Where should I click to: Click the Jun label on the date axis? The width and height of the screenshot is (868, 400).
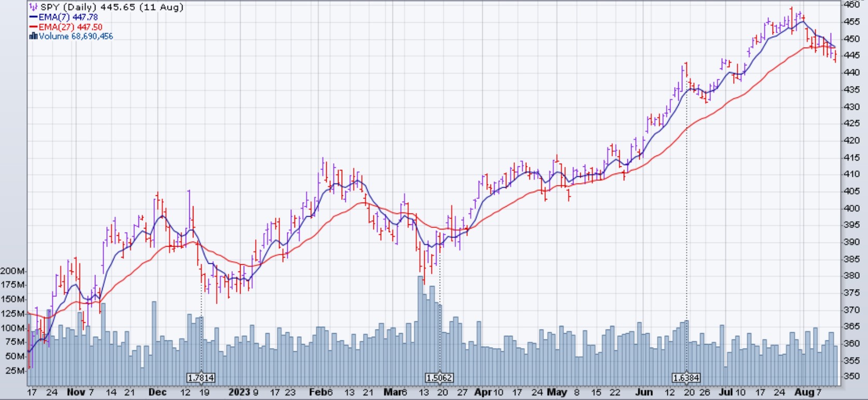(643, 392)
